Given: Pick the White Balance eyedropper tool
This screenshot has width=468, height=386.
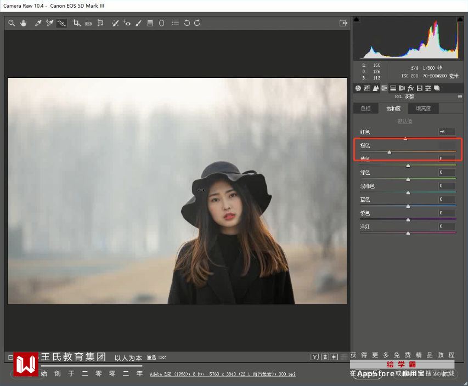Looking at the screenshot, I should coord(38,23).
